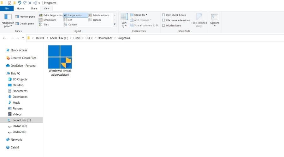This screenshot has height=157, width=284.
Task: Click Local Disk (C:) in address breadcrumb
Action: click(x=59, y=38)
